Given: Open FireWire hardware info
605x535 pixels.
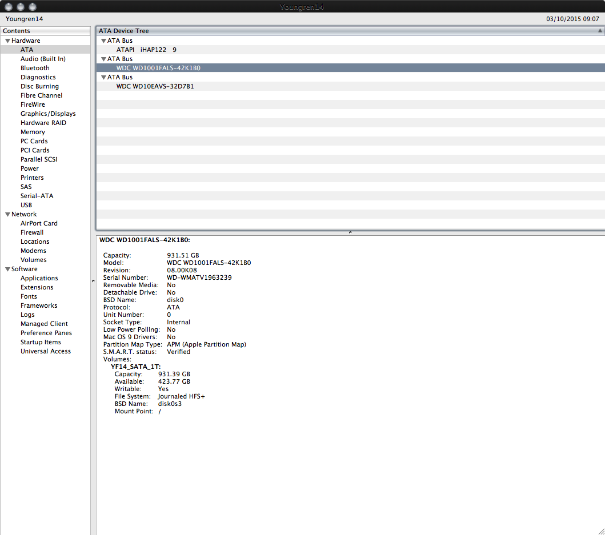Looking at the screenshot, I should [33, 104].
